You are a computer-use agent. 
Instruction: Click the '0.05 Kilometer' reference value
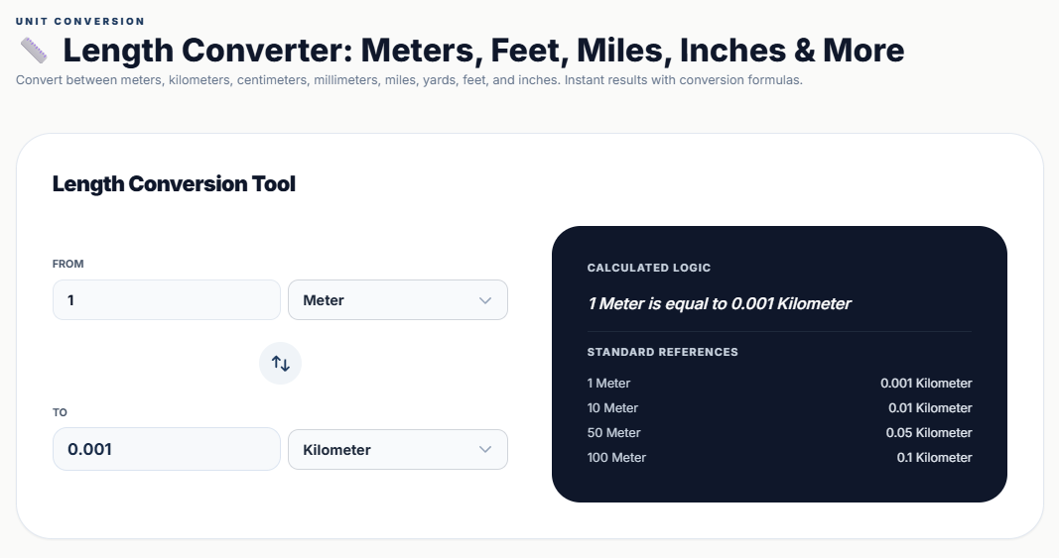tap(929, 433)
